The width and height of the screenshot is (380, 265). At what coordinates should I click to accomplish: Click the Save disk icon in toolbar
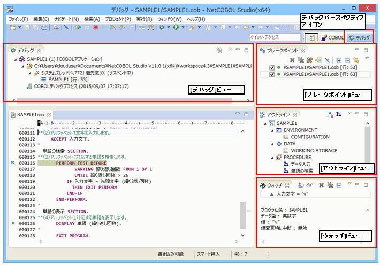(x=27, y=28)
